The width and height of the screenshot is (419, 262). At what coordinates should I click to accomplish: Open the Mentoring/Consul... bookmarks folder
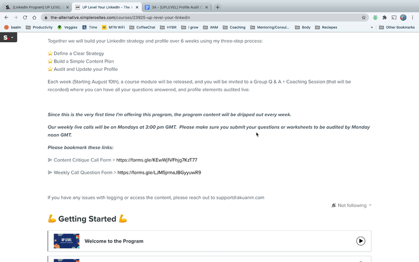tap(270, 27)
